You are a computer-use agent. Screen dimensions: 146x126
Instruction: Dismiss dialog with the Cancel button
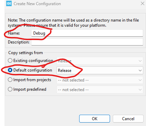[128, 119]
